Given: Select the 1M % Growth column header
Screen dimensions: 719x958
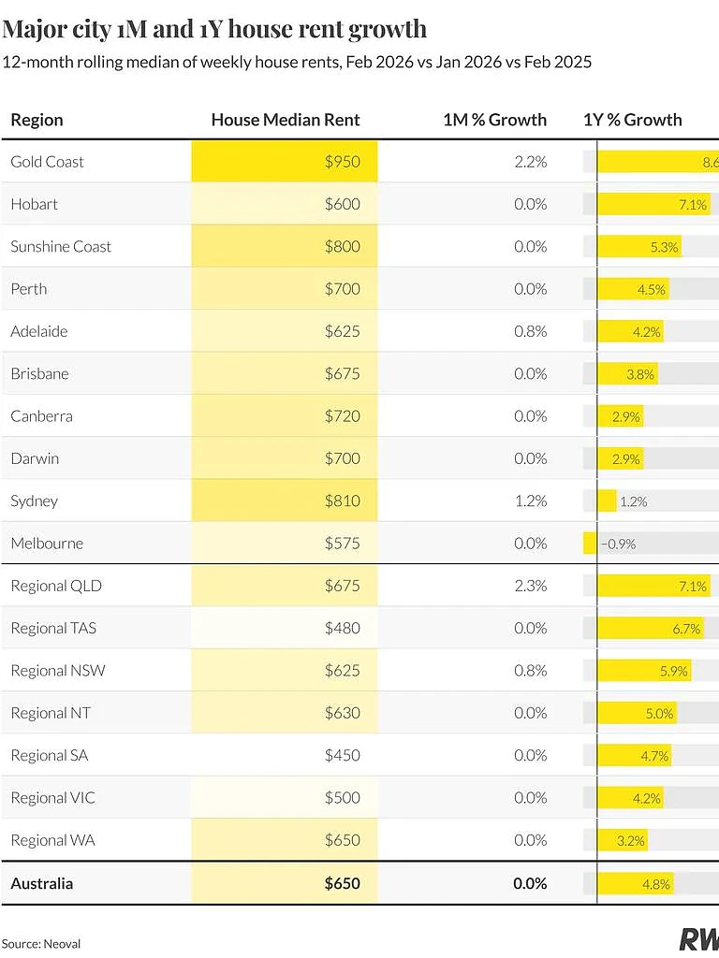Looking at the screenshot, I should [x=494, y=120].
